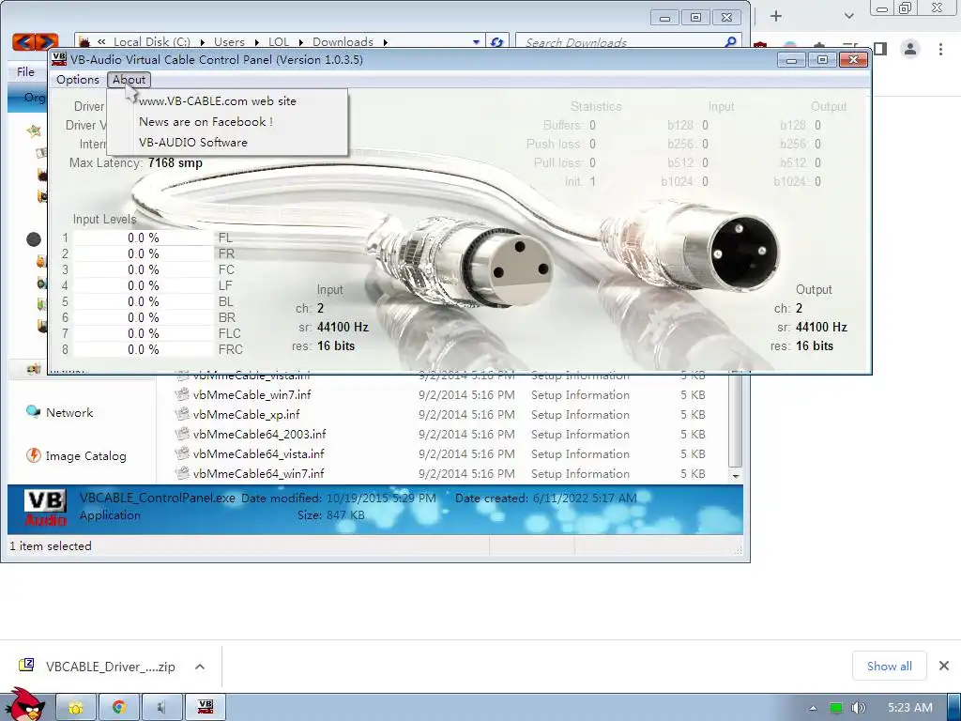
Task: Click the VB icon in Control Panel title bar
Action: pos(59,59)
